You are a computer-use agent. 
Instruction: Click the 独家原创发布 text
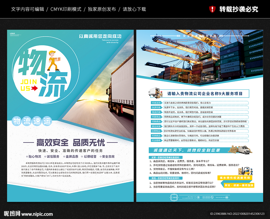coord(102,9)
